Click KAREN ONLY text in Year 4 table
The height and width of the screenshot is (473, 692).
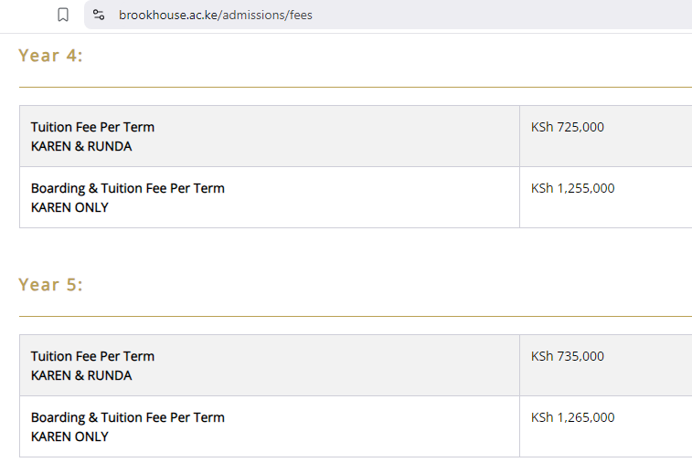click(69, 207)
